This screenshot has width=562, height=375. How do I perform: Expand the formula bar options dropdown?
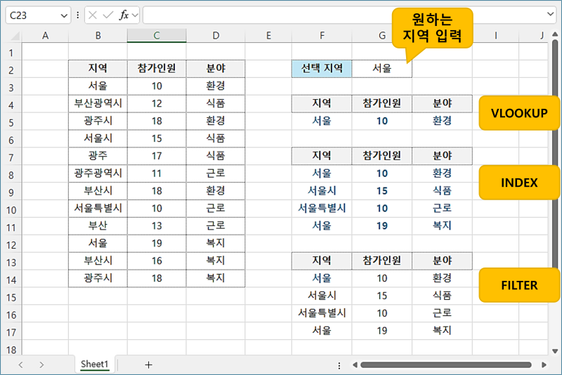(135, 15)
